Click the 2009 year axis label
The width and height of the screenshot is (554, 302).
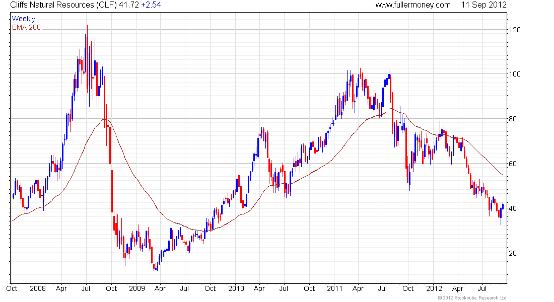(x=136, y=288)
